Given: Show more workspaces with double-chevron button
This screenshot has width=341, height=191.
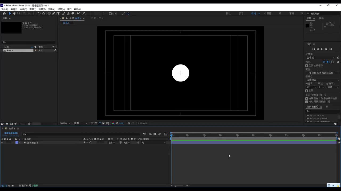Looking at the screenshot, I should click(302, 14).
